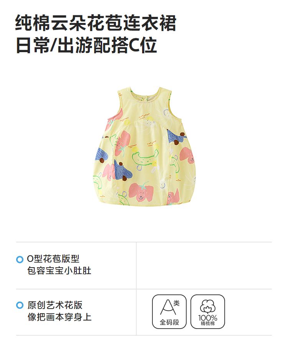
Task: Click the headline 纯棉云朵花苞连衣裙
Action: tap(96, 23)
